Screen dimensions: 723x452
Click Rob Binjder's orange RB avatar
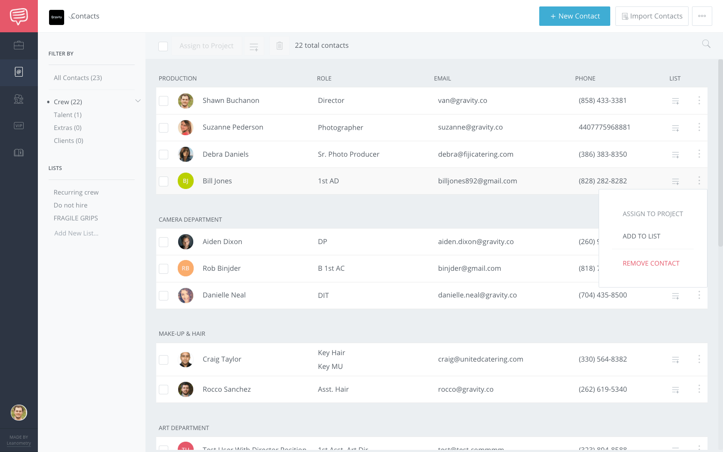coord(185,269)
